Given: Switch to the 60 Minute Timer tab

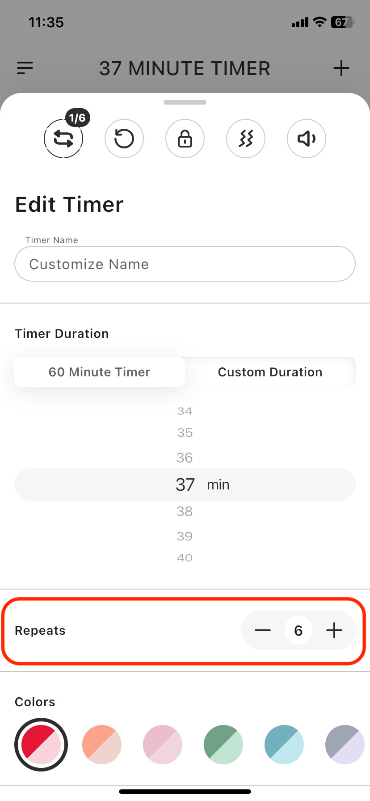Looking at the screenshot, I should click(x=100, y=372).
